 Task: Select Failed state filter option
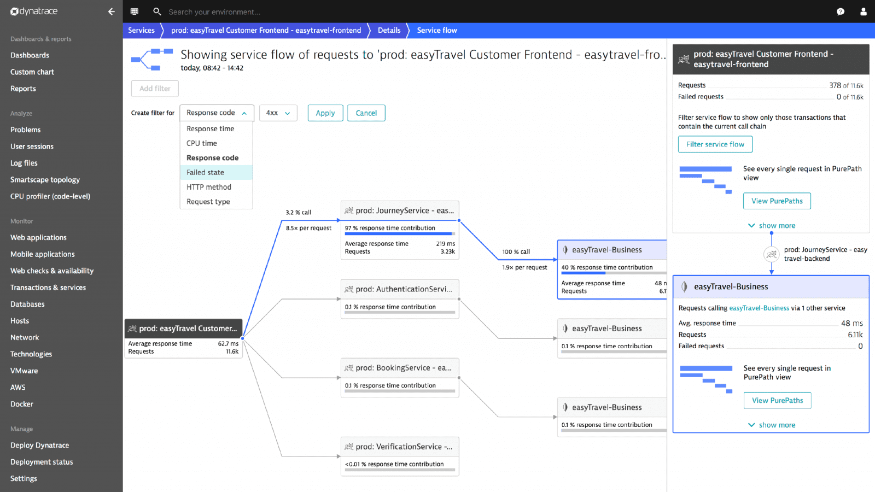point(216,172)
